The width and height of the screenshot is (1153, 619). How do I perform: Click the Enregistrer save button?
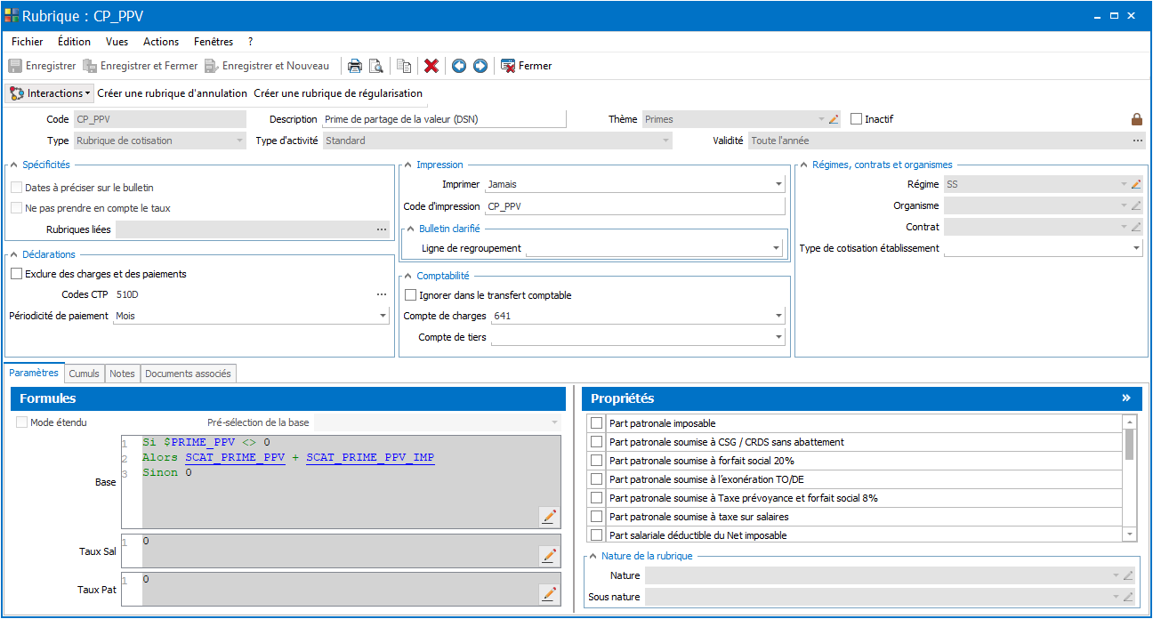pyautogui.click(x=42, y=66)
